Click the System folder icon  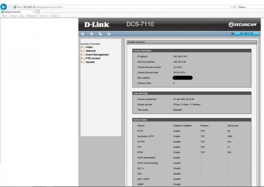click(x=84, y=62)
